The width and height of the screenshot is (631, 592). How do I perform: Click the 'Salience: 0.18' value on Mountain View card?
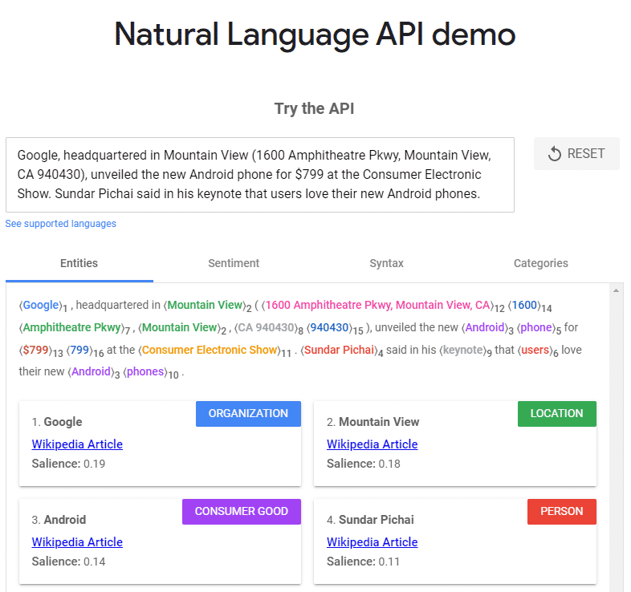pyautogui.click(x=364, y=464)
